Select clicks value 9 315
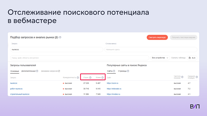 tap(98, 89)
